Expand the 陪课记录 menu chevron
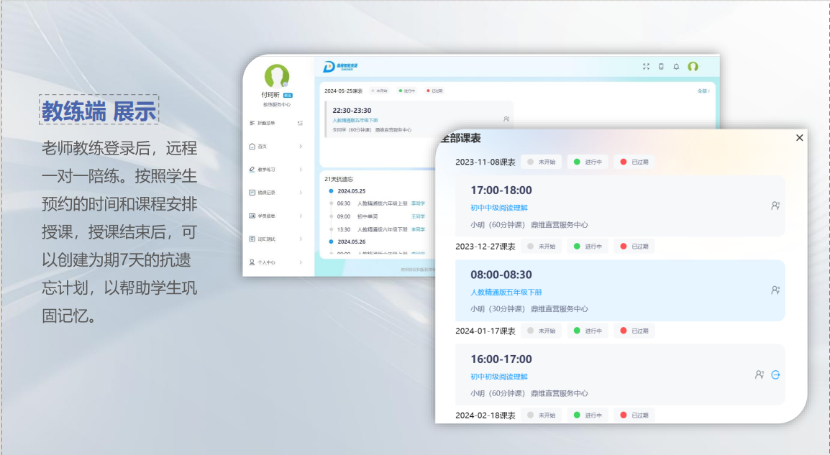The width and height of the screenshot is (830, 455). 301,193
